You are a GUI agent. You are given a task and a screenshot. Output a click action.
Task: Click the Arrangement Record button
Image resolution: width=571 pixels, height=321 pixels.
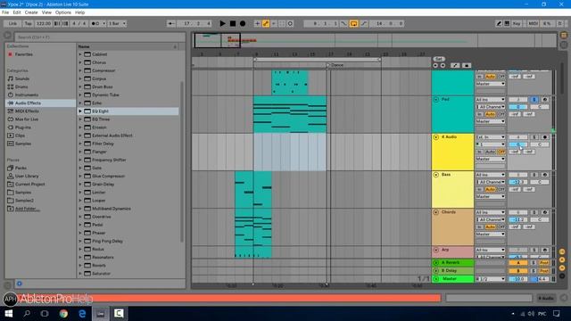(x=243, y=24)
